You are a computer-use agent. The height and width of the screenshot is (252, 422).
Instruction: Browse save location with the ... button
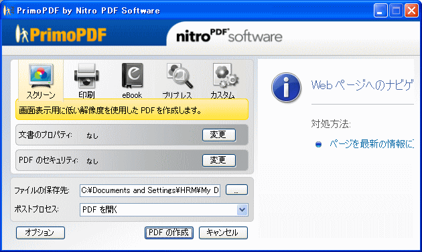236,190
